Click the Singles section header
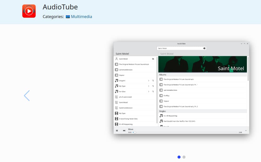The image size is (261, 162). coord(203,111)
